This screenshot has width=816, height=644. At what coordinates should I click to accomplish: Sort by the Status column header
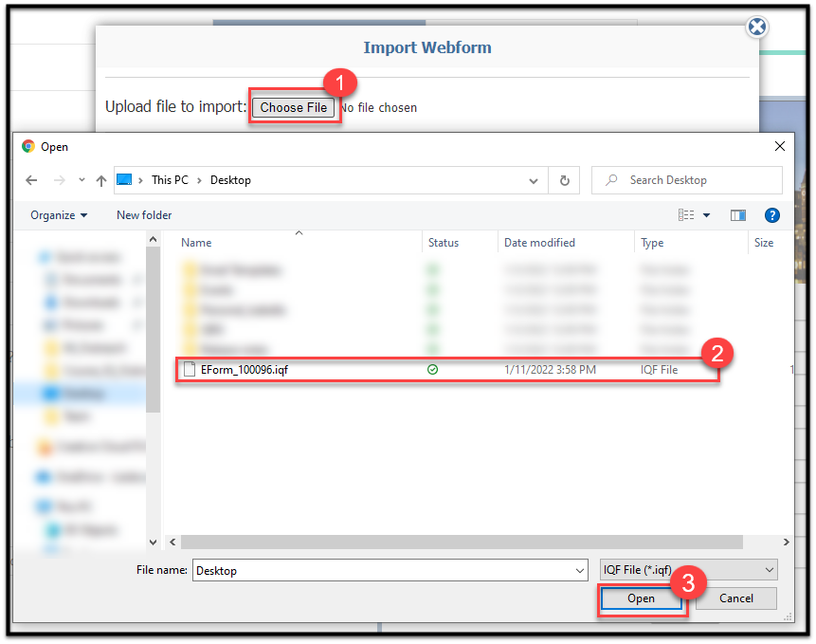tap(444, 243)
